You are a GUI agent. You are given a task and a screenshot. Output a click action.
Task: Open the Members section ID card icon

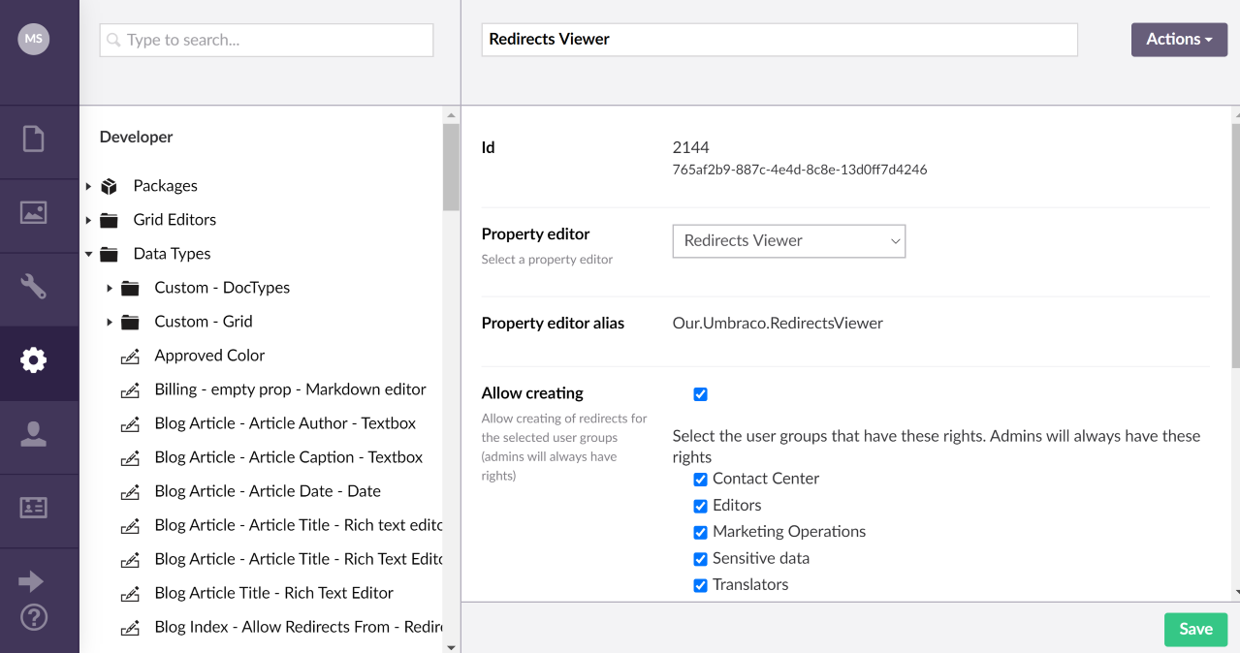pos(34,508)
